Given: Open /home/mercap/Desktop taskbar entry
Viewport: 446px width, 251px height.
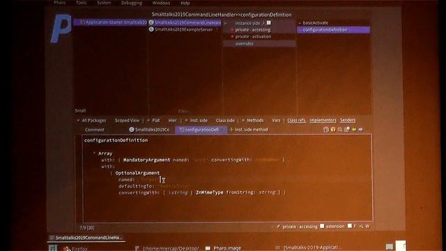Looking at the screenshot, I should pyautogui.click(x=168, y=248).
